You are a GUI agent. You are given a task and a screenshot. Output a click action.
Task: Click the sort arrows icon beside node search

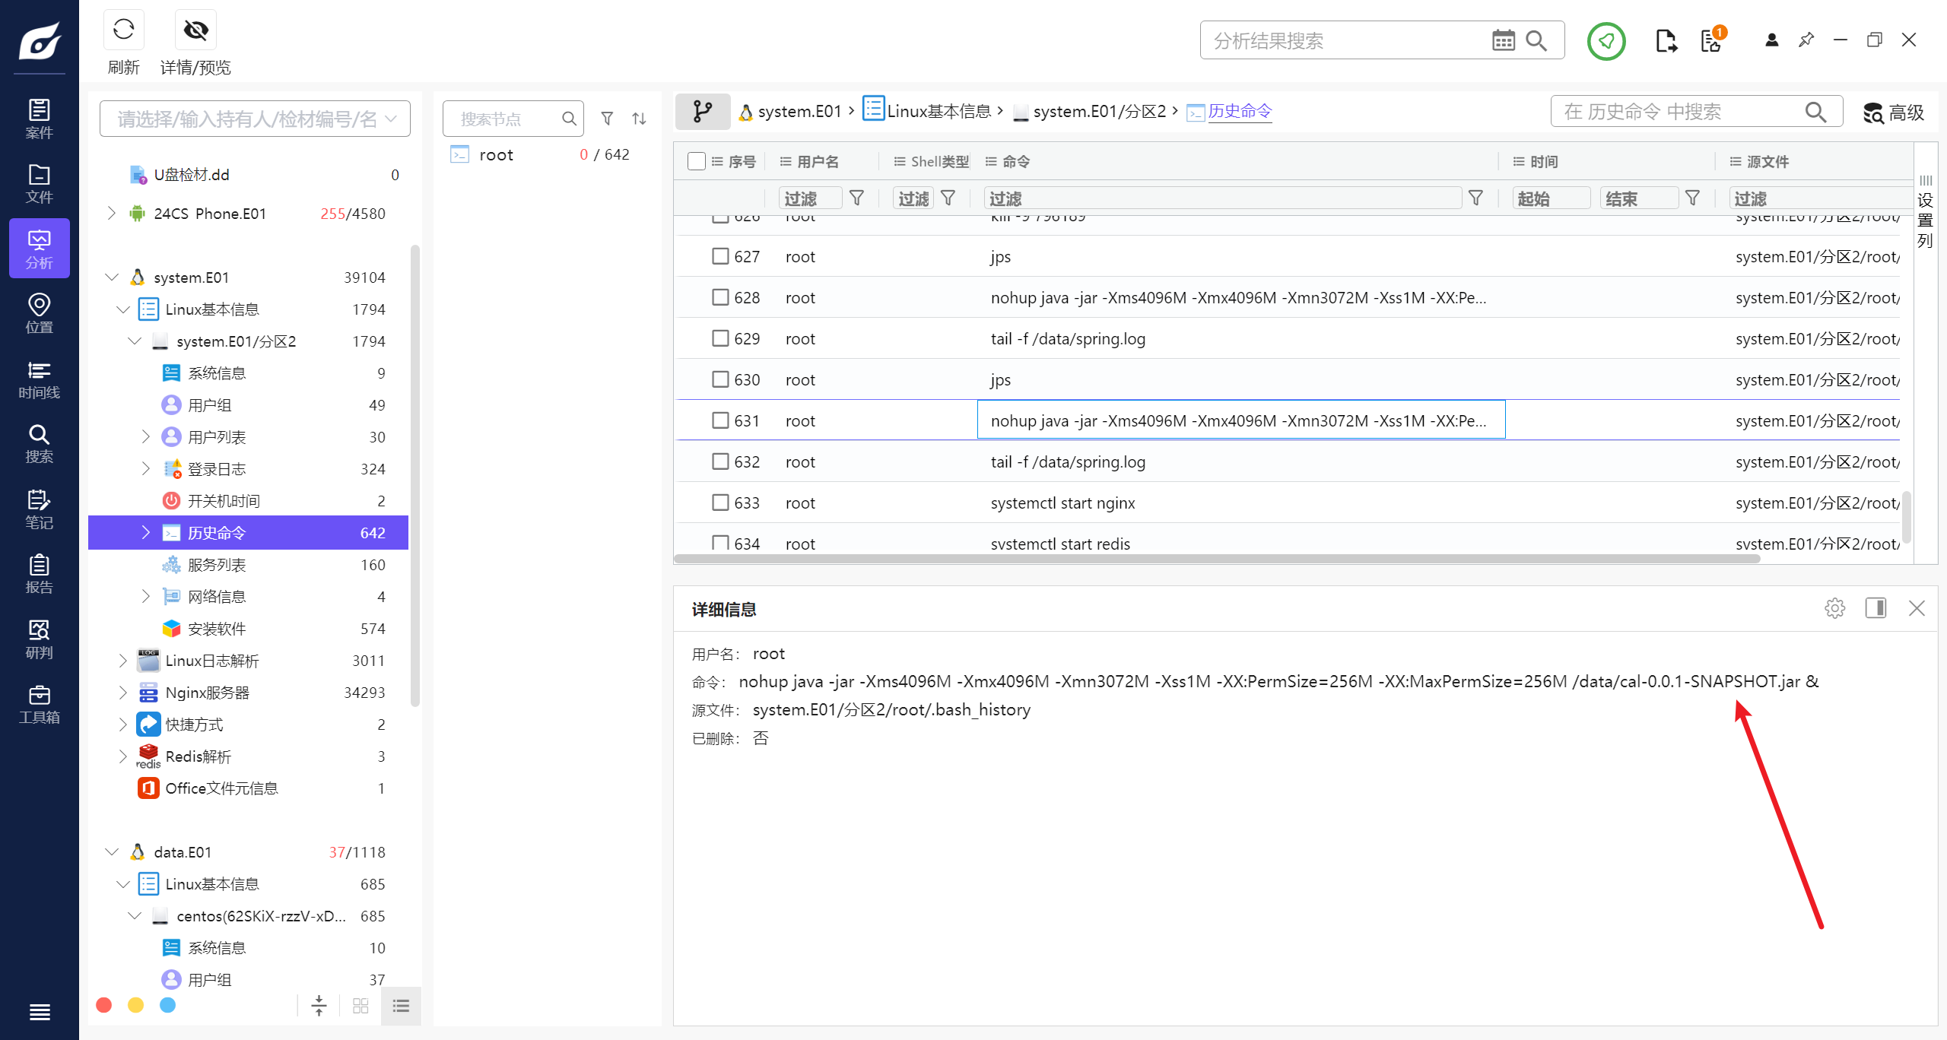tap(639, 119)
